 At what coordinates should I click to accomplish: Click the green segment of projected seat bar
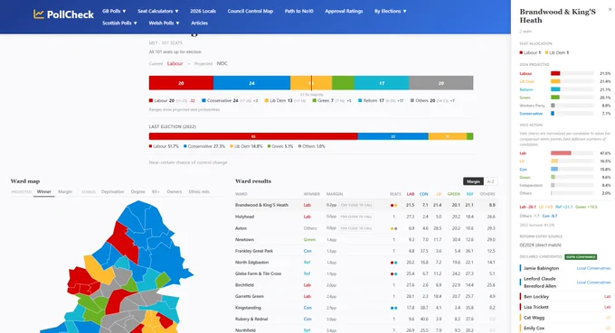[343, 83]
